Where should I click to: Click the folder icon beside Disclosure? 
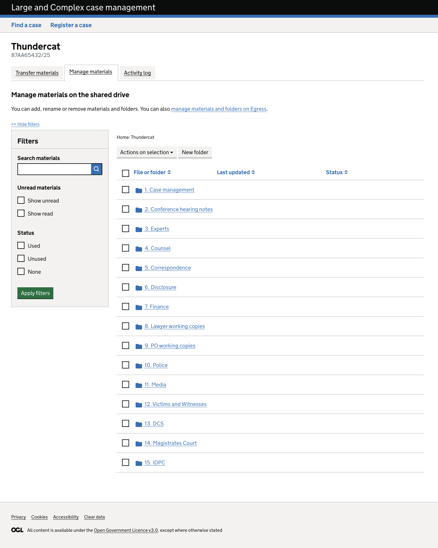point(139,288)
